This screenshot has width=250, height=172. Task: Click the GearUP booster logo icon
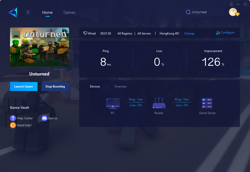pos(13,12)
